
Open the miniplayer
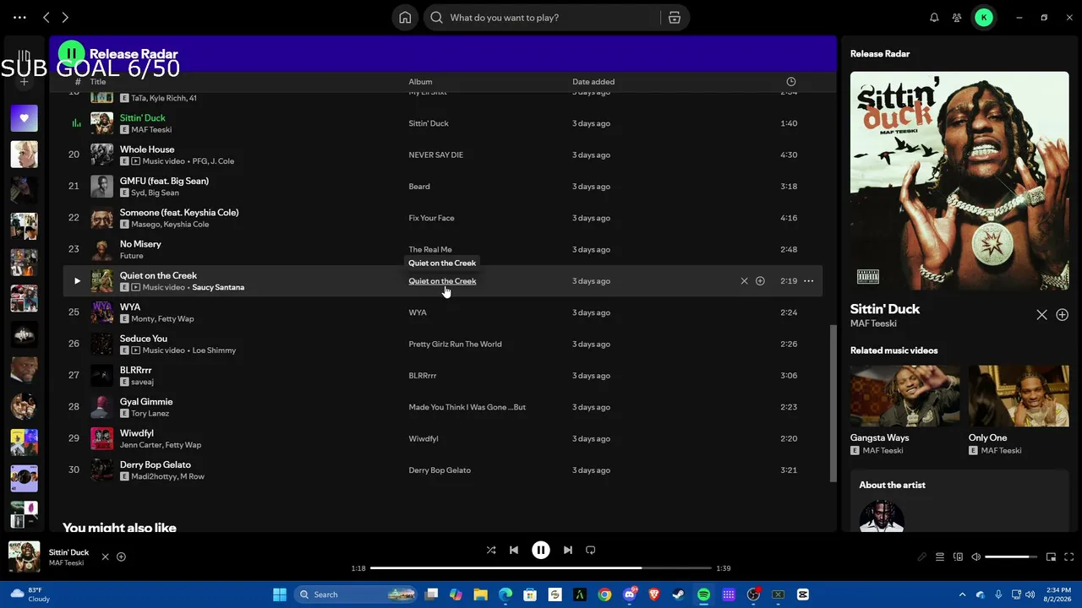1052,557
